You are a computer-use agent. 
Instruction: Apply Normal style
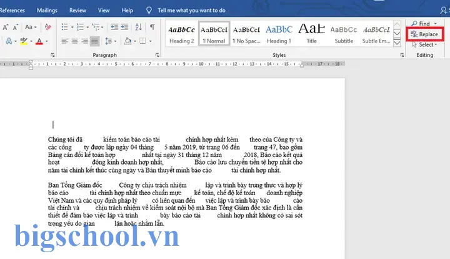click(x=214, y=34)
